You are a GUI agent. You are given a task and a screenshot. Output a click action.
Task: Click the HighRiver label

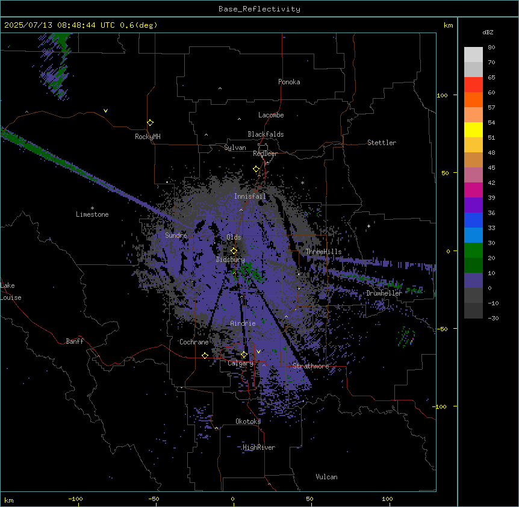pyautogui.click(x=259, y=447)
